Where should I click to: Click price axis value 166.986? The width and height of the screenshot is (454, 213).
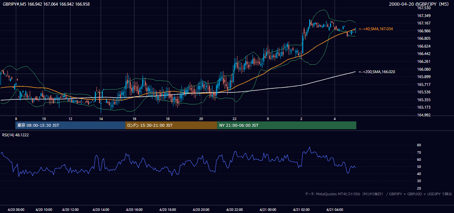(x=423, y=31)
